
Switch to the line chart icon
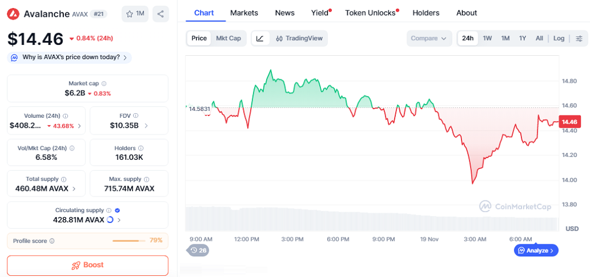tap(260, 39)
